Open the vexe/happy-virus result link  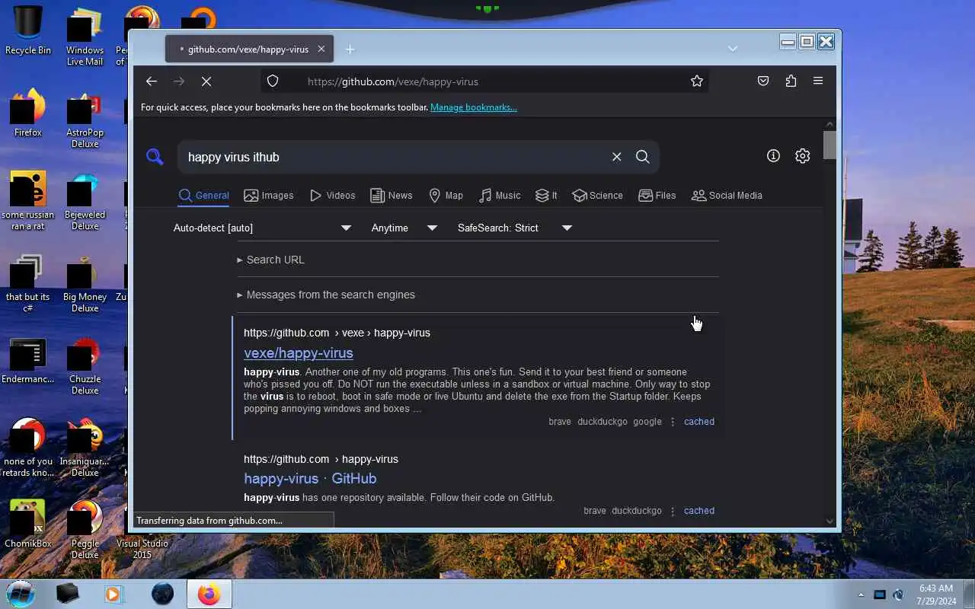(x=299, y=353)
